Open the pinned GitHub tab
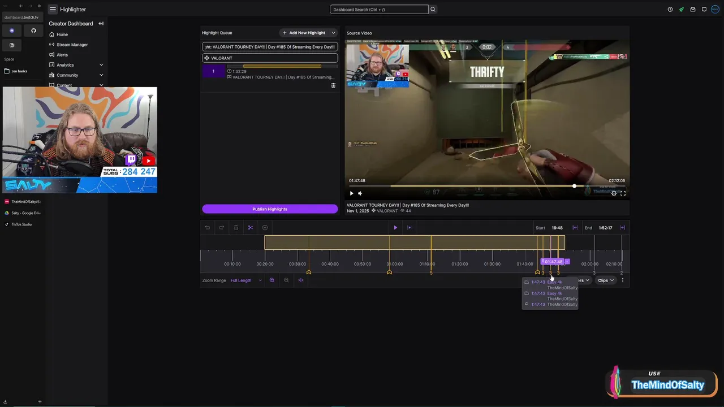Screen dimensions: 724x407 pyautogui.click(x=33, y=31)
